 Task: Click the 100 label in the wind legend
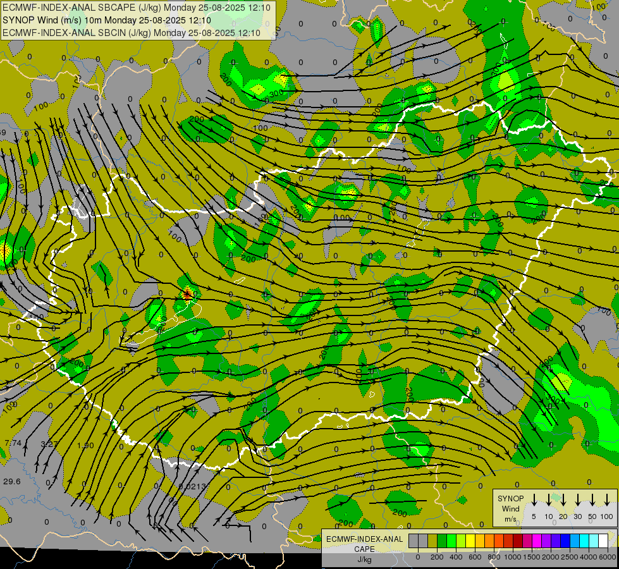pos(607,517)
